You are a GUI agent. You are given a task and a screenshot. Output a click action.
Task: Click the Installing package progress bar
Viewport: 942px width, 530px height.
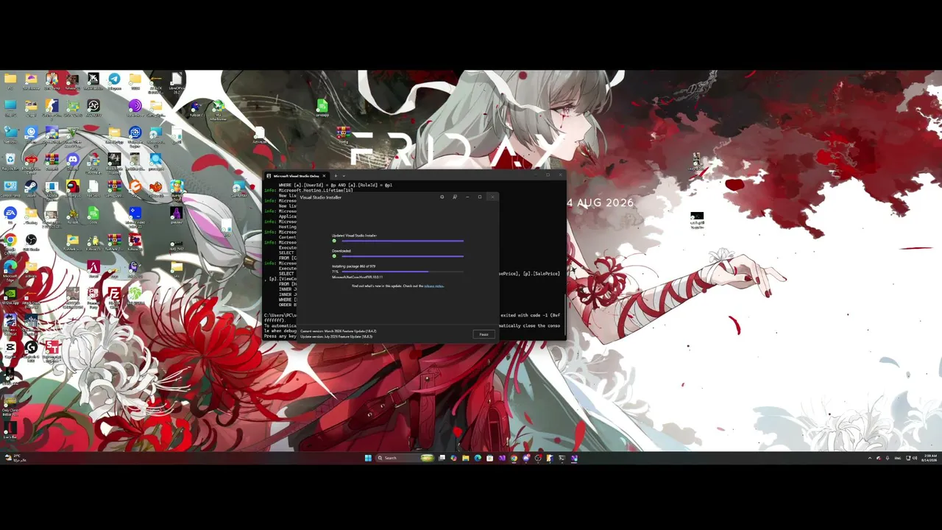click(x=402, y=272)
